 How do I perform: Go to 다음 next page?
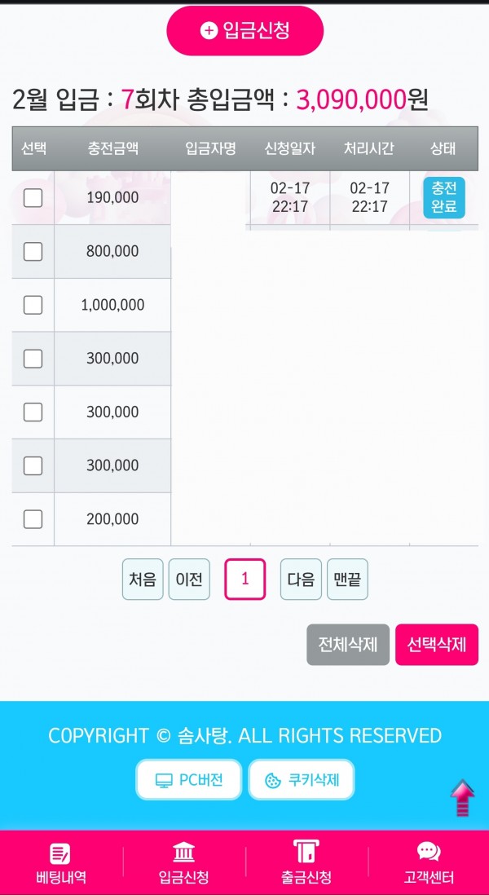(x=301, y=580)
